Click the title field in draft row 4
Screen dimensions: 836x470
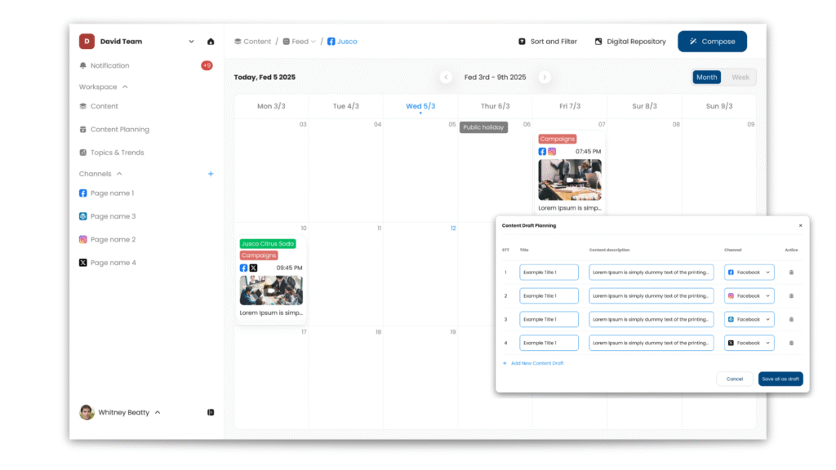pos(549,344)
